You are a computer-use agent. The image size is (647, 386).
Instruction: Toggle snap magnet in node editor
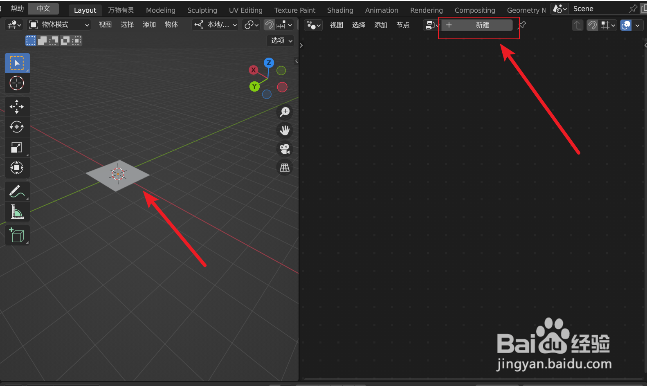[x=592, y=25]
